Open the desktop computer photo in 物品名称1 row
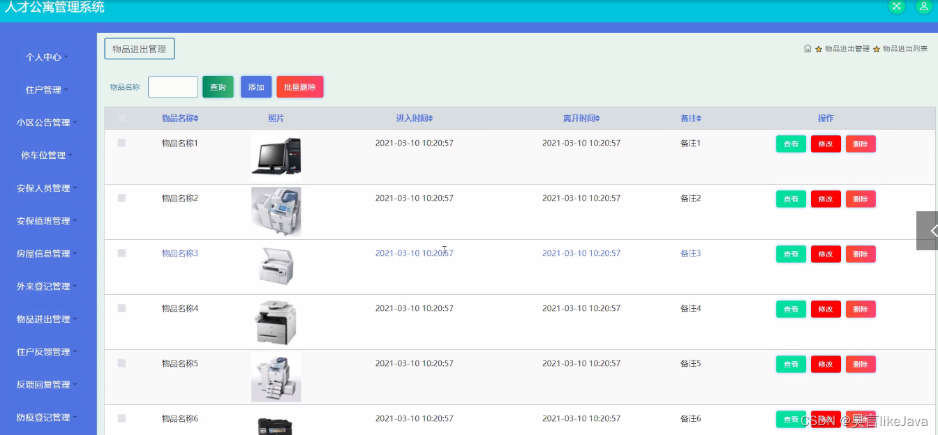The image size is (938, 435). [x=276, y=156]
